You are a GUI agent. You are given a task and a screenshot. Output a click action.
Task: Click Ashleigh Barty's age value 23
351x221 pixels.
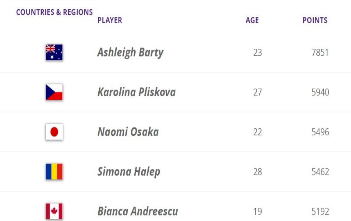coord(258,53)
